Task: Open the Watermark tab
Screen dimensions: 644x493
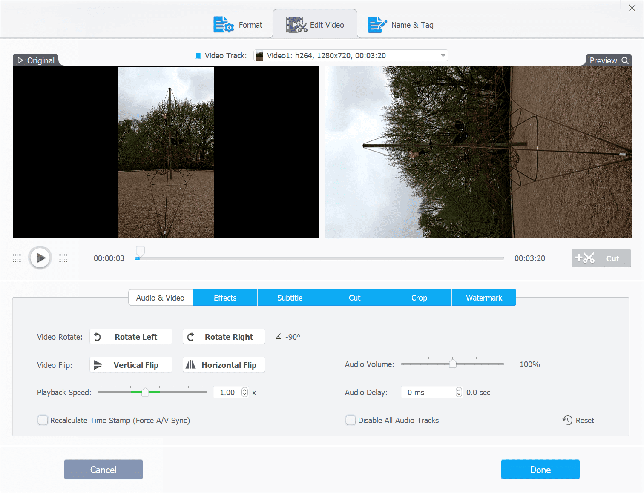Action: 484,298
